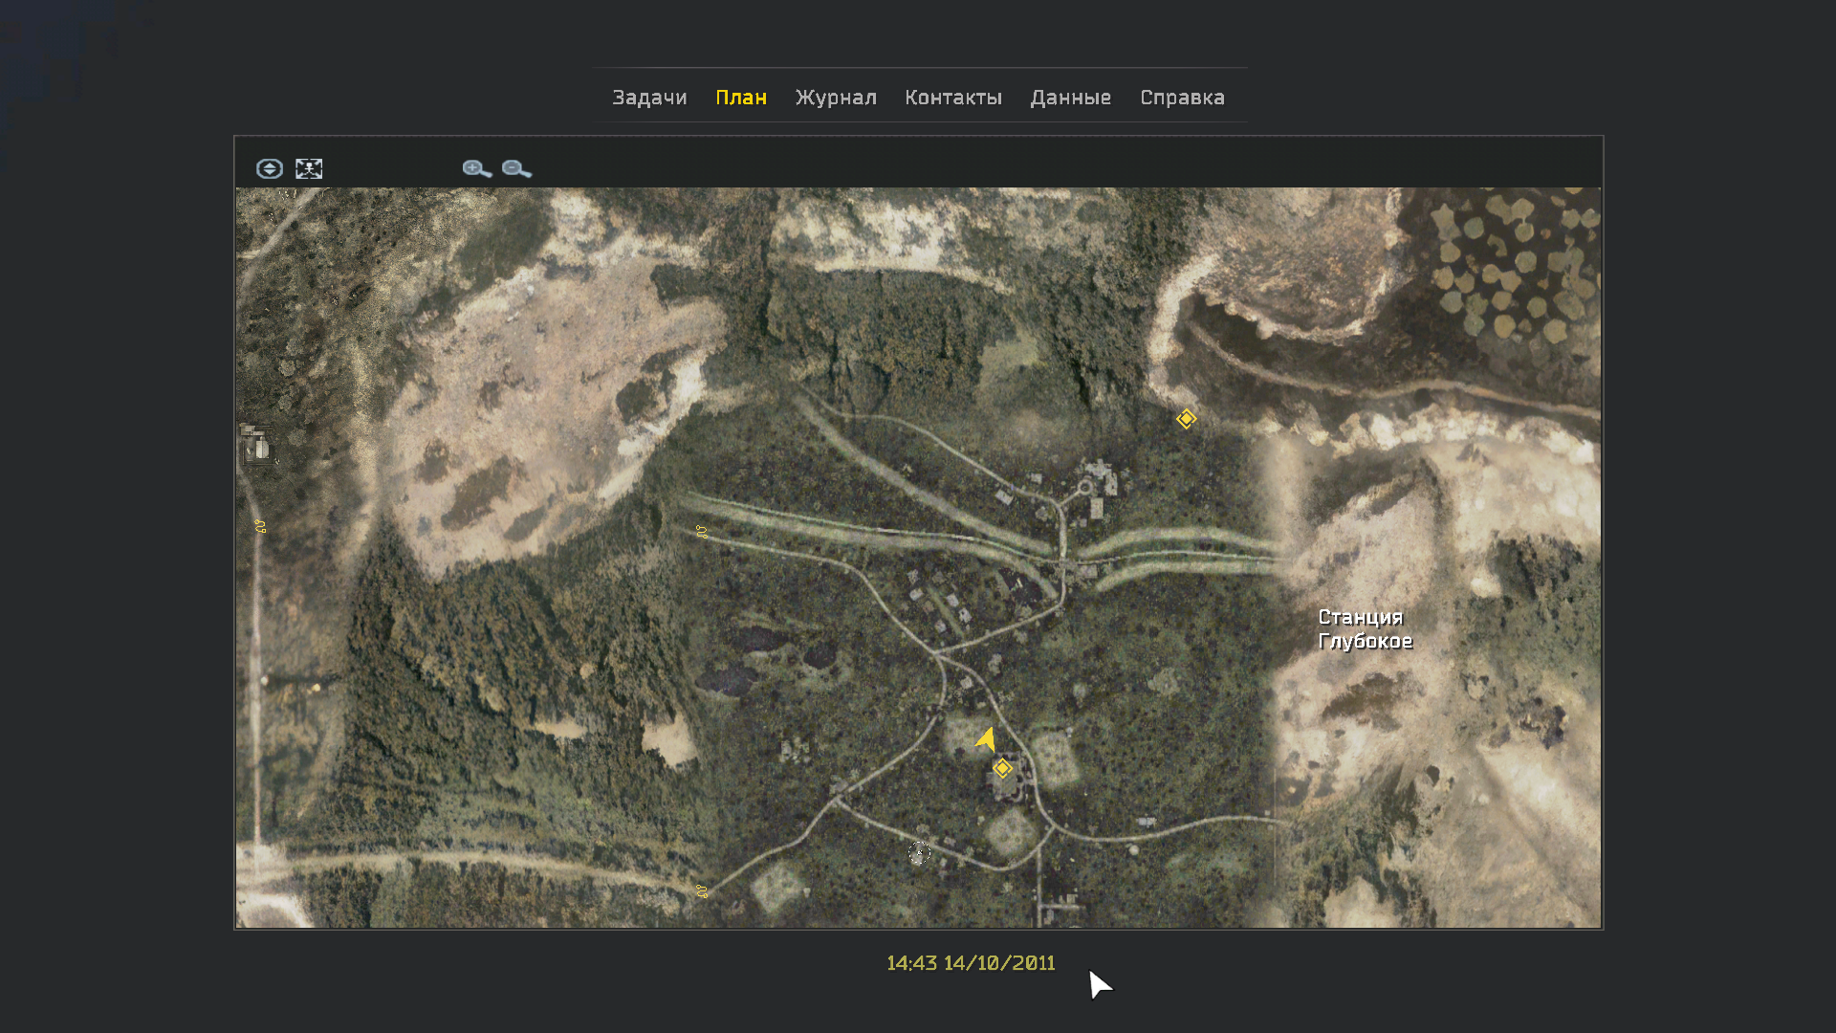Screen dimensions: 1836x1033
Task: Click transition marker beside the central clearing road
Action: [702, 532]
